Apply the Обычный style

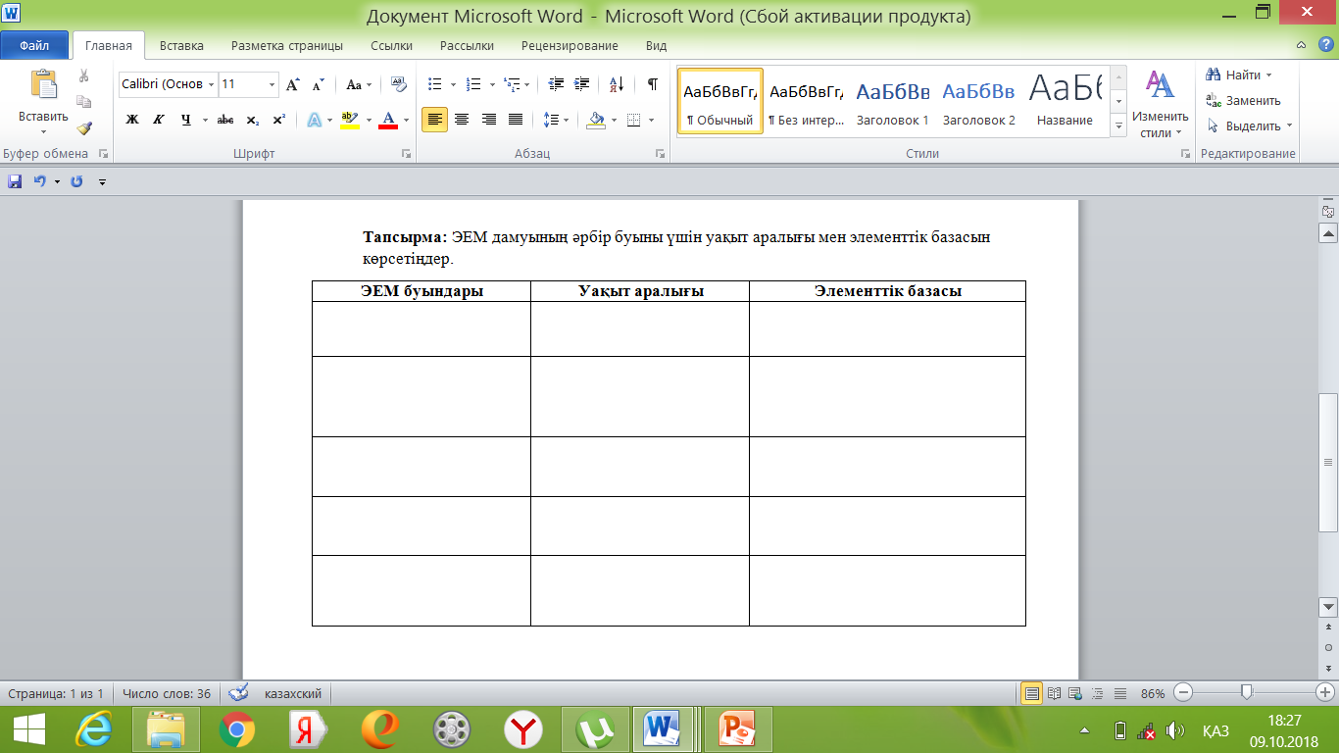point(719,101)
